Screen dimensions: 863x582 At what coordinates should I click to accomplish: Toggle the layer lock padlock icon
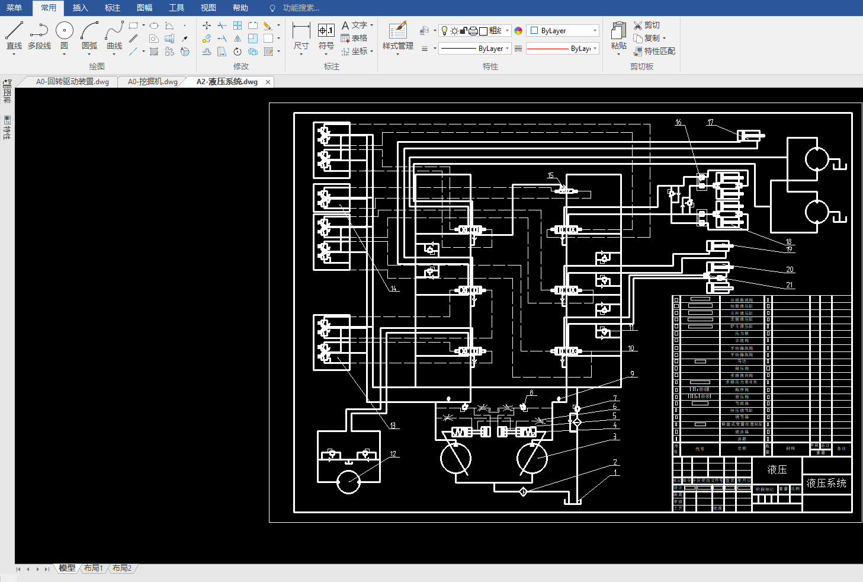[464, 31]
